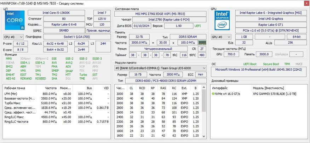Image resolution: width=310 pixels, height=143 pixels.
Task: Click the ALUs '256' field
Action: (x=290, y=43)
